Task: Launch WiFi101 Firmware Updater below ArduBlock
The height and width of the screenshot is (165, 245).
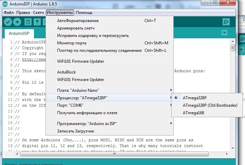Action: click(110, 80)
